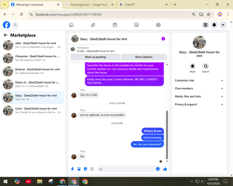Expand Media, files and links section
Screen dimensions: 233x186
[199, 96]
